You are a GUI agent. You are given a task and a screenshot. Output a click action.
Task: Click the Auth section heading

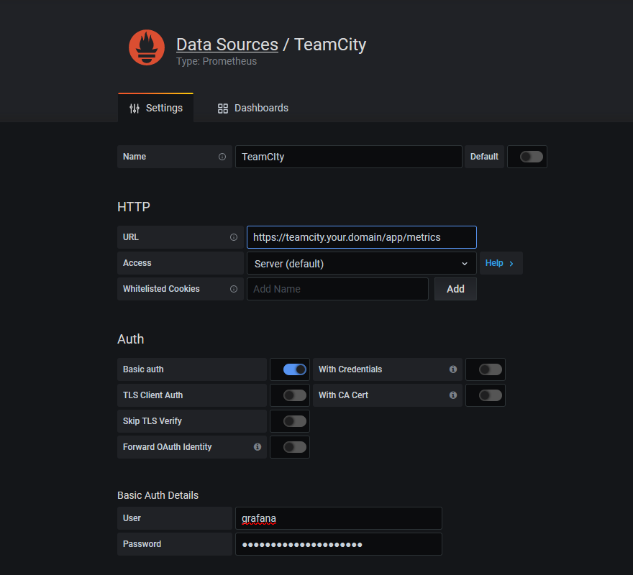coord(130,339)
